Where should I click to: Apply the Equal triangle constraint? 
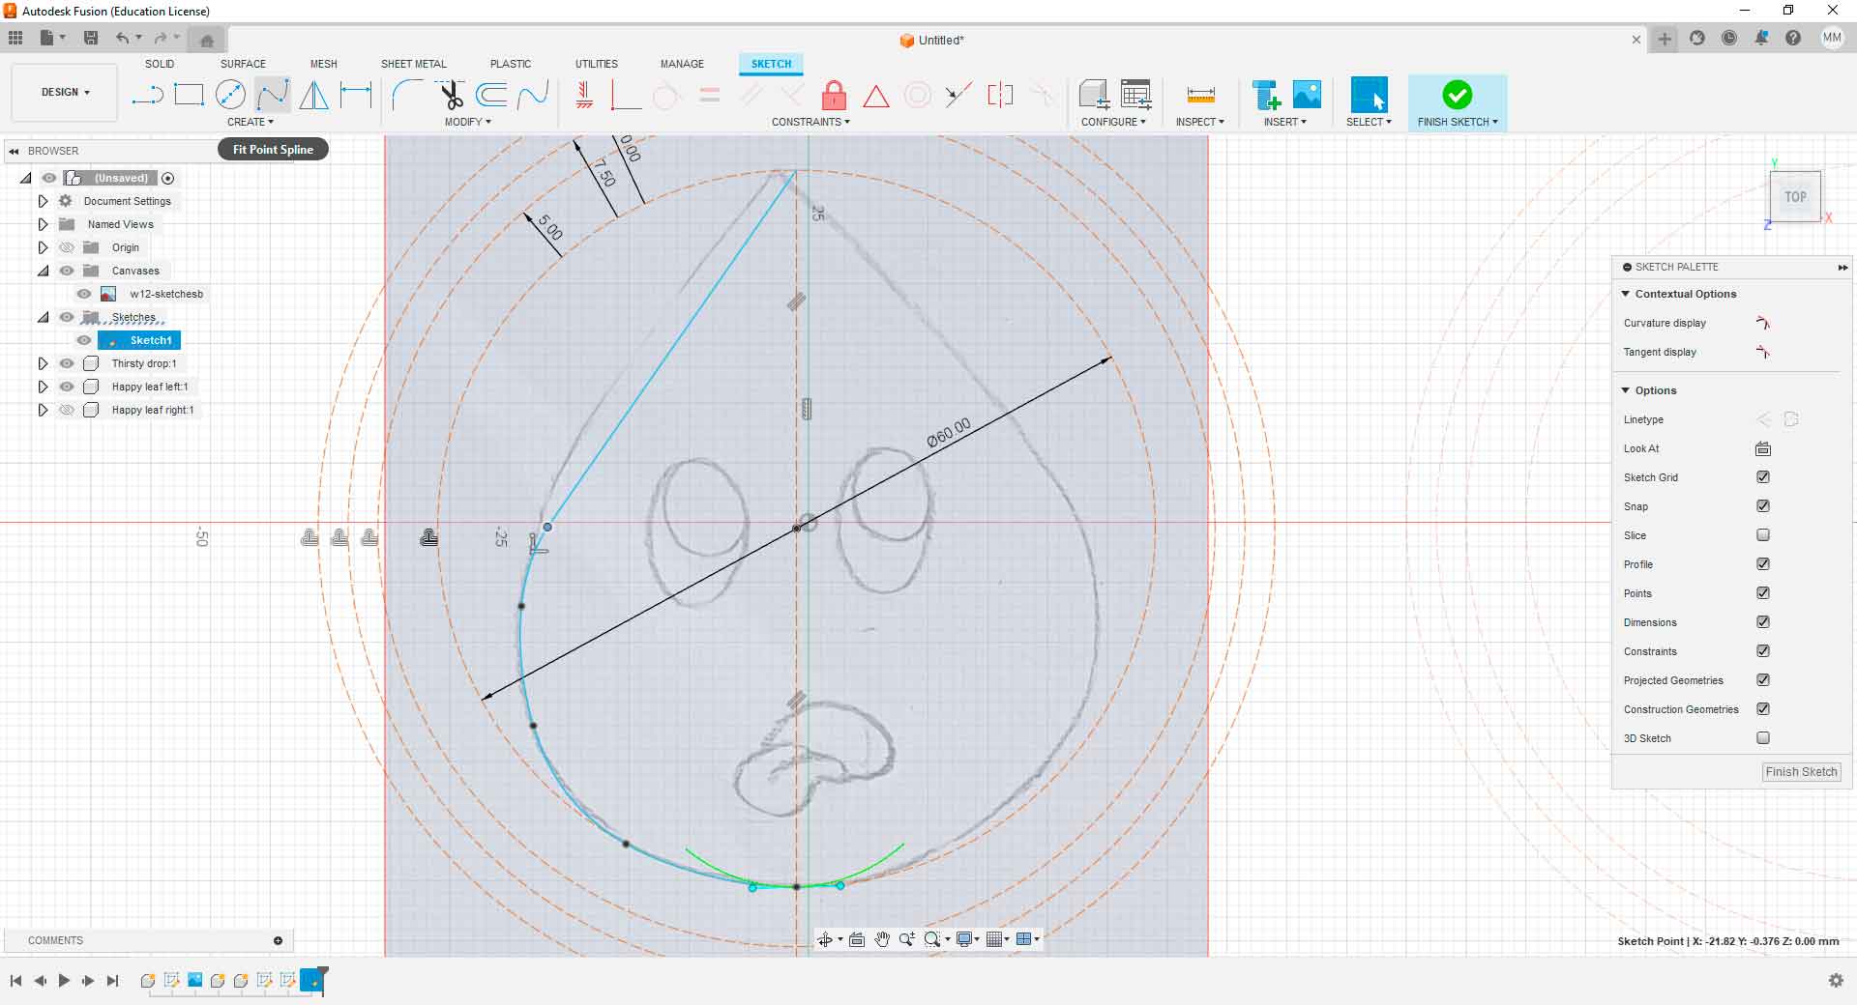click(875, 96)
